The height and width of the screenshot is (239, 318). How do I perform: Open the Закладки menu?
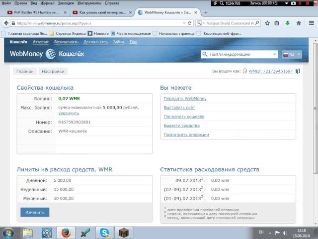tap(66, 3)
